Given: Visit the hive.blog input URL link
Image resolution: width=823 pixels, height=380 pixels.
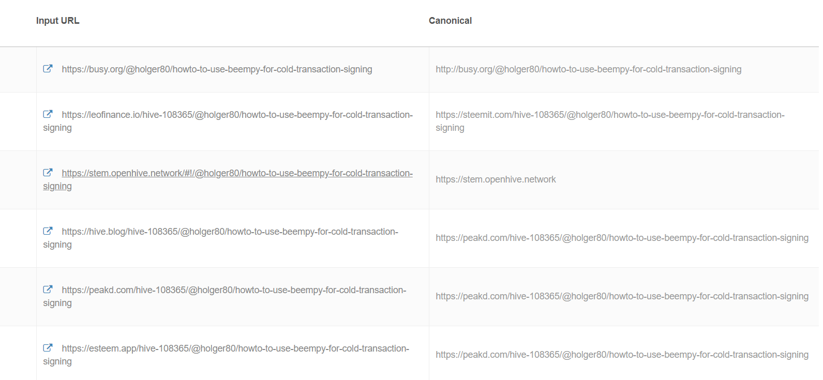Looking at the screenshot, I should click(220, 238).
